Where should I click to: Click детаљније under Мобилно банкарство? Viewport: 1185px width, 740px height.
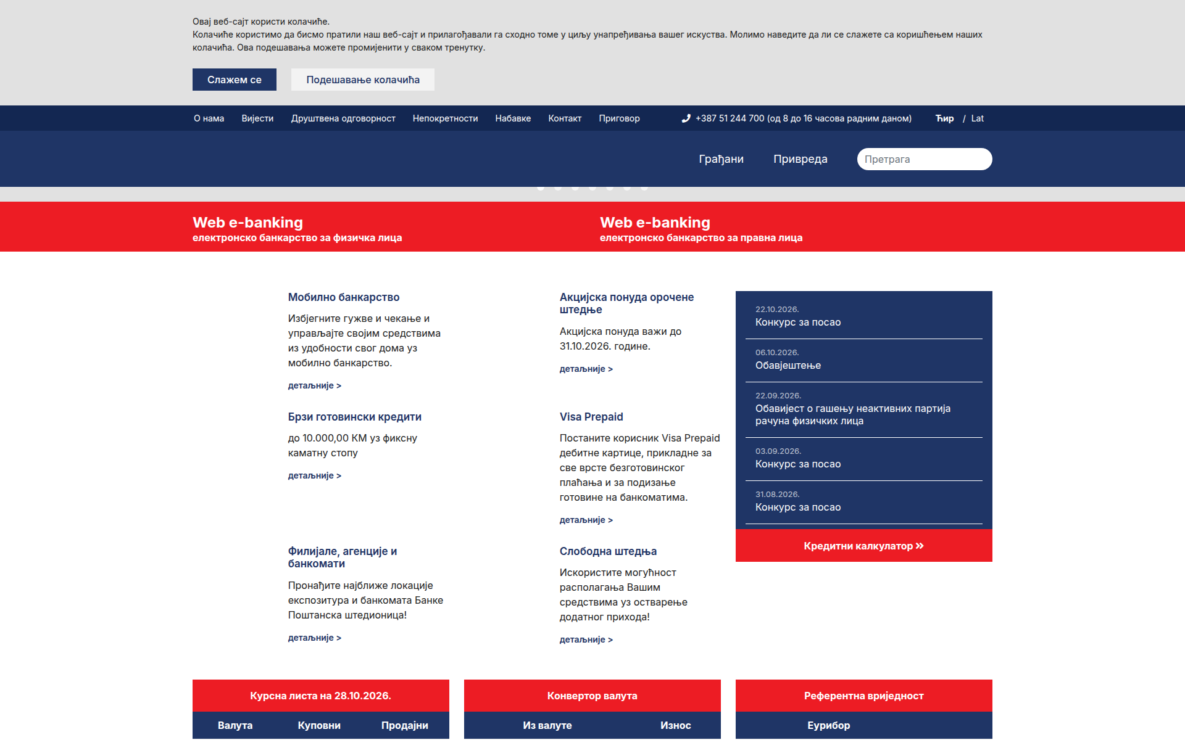click(315, 385)
